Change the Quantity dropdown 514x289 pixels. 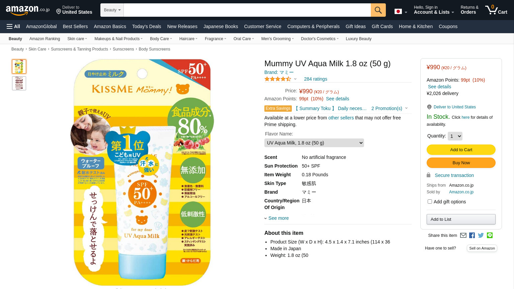[455, 136]
